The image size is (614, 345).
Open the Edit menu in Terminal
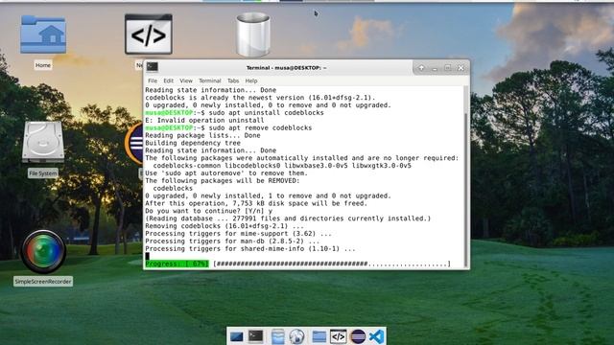point(169,80)
